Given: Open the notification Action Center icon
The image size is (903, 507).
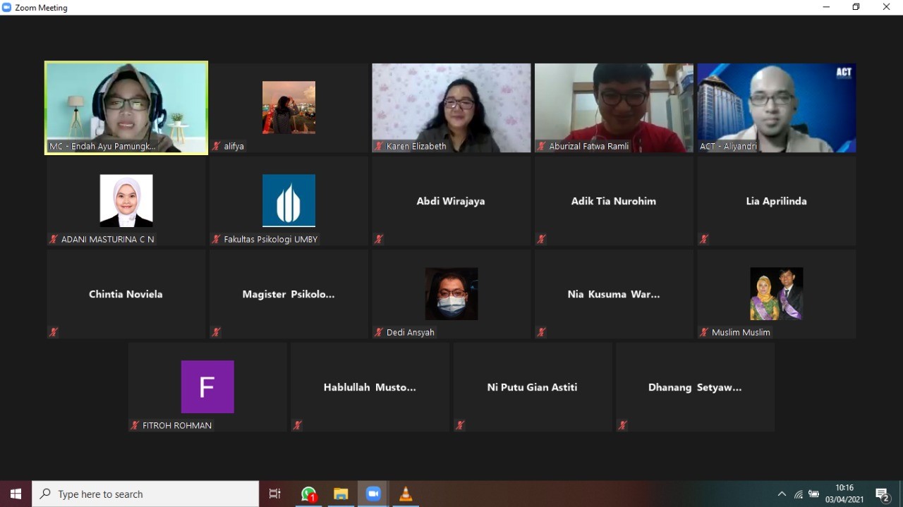Looking at the screenshot, I should [882, 494].
